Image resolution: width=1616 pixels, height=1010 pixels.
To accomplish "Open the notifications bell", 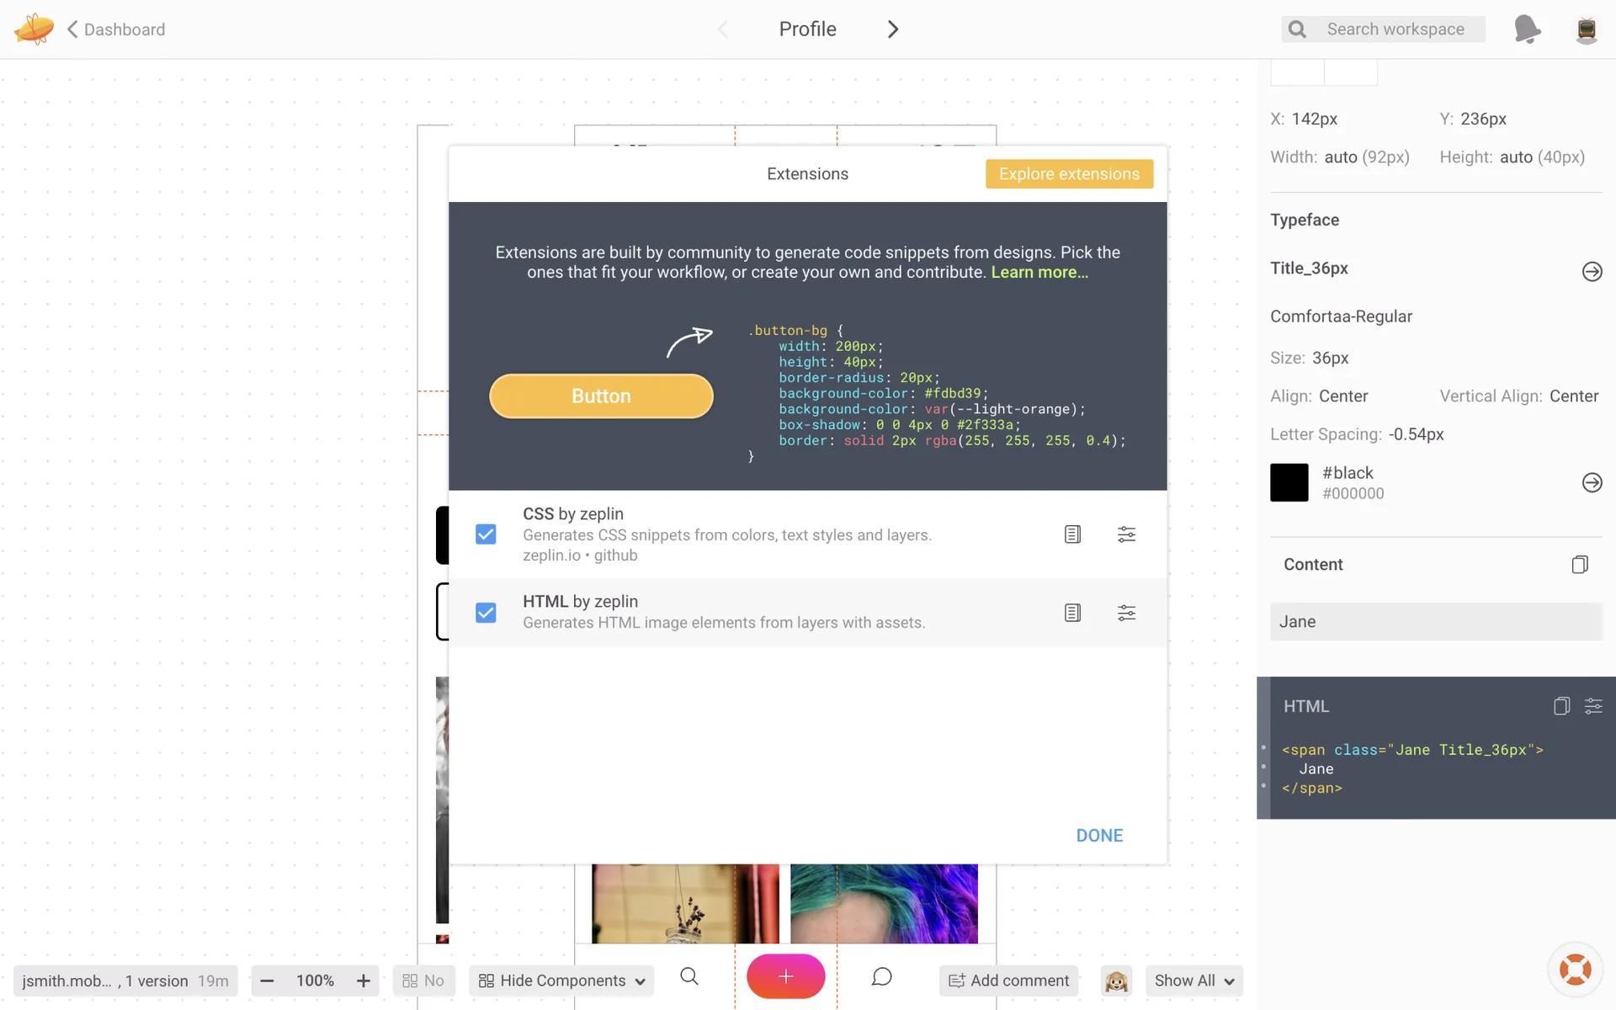I will [x=1526, y=29].
